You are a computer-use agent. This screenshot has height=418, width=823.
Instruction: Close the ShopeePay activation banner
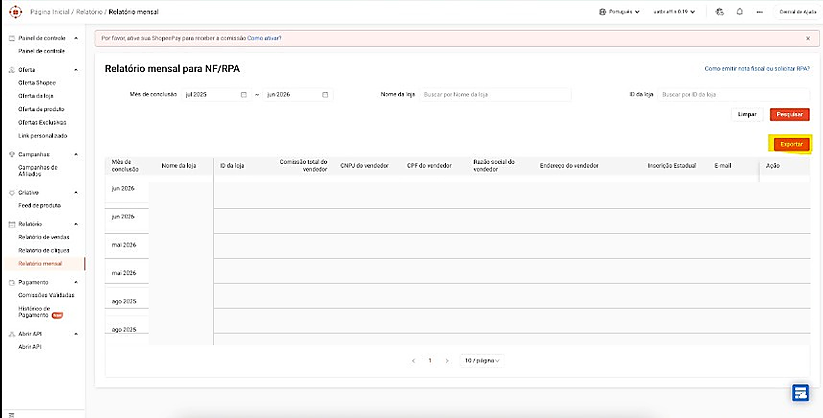click(x=808, y=38)
